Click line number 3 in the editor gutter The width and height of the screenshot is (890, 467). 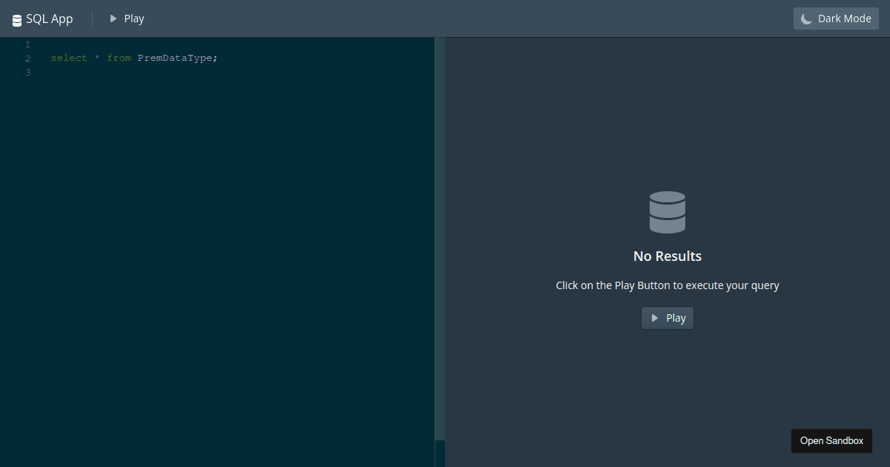tap(27, 73)
